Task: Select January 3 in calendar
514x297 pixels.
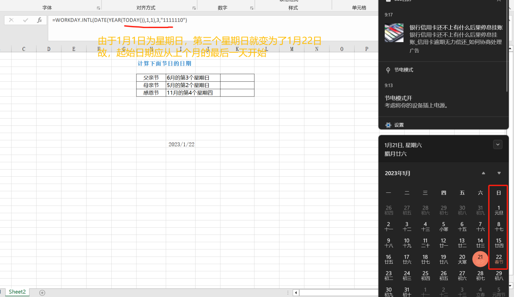Action: [407, 226]
